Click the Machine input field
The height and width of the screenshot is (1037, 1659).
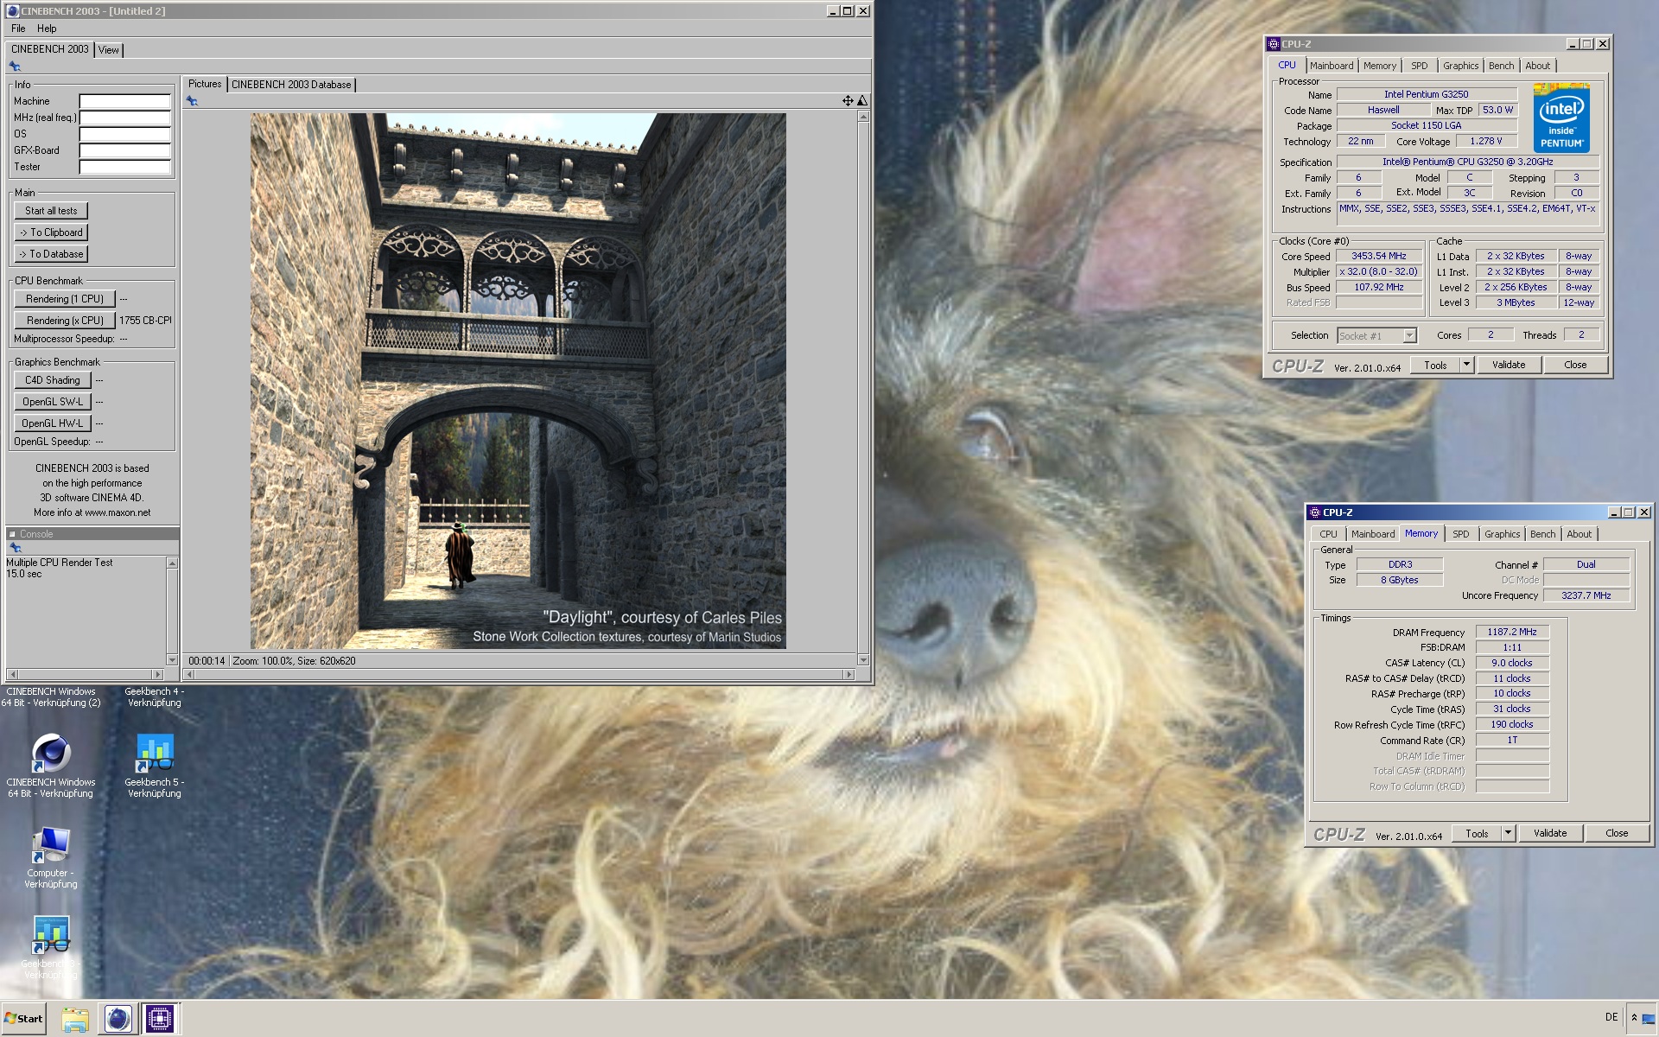click(125, 101)
